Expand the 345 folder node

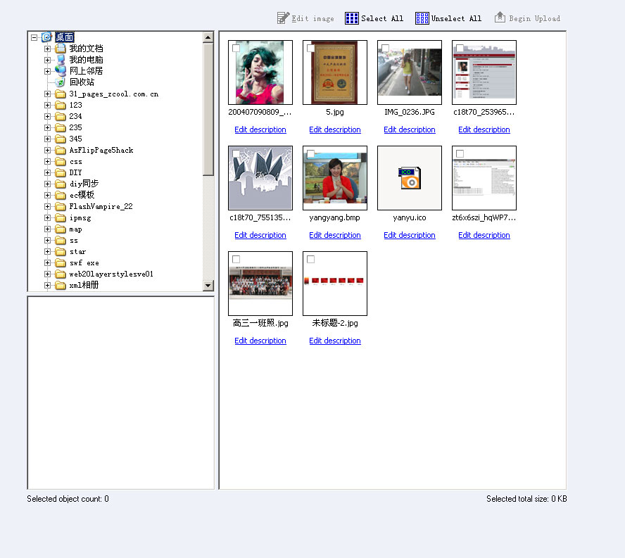[47, 139]
